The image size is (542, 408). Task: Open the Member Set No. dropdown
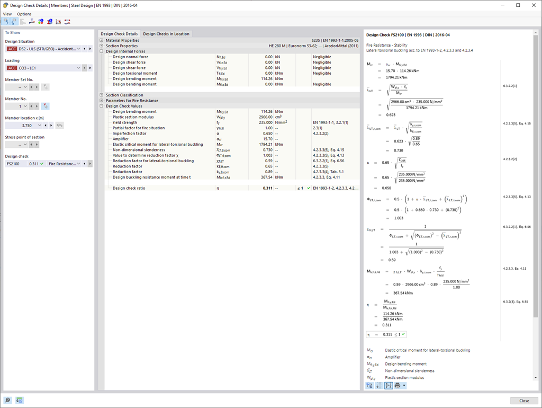pos(25,87)
